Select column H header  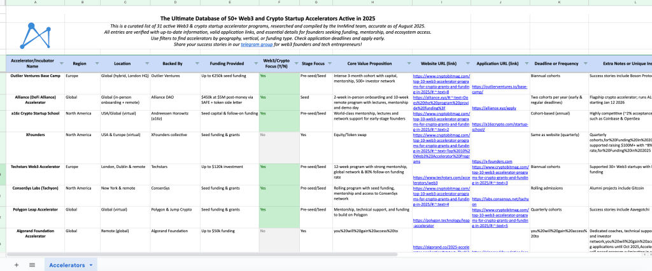tap(372, 3)
